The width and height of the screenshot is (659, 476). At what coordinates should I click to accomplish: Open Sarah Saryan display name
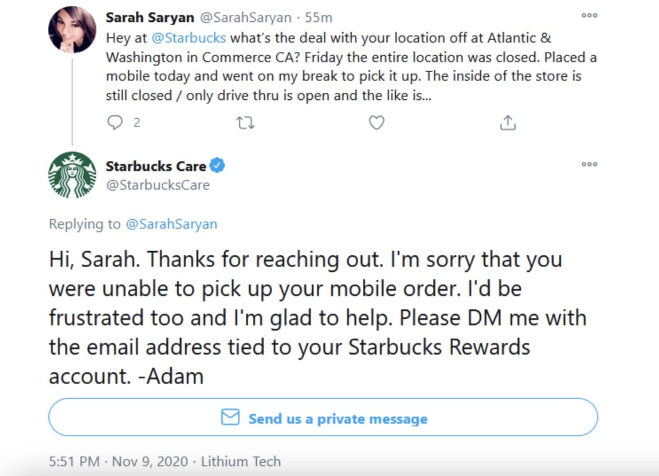coord(149,18)
